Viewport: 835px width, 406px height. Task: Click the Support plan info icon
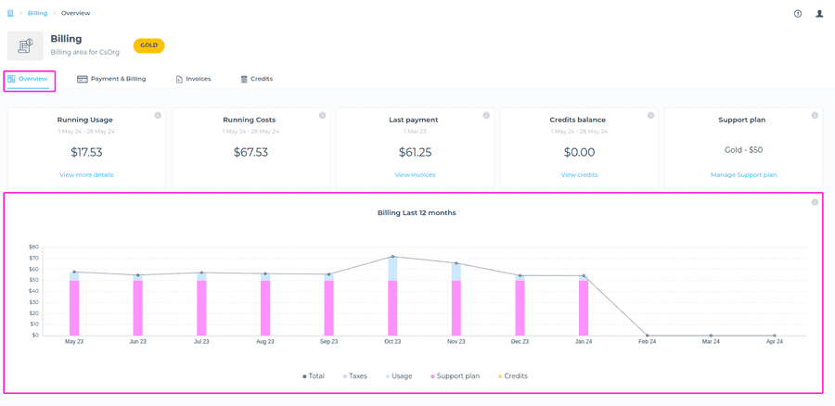coord(815,116)
